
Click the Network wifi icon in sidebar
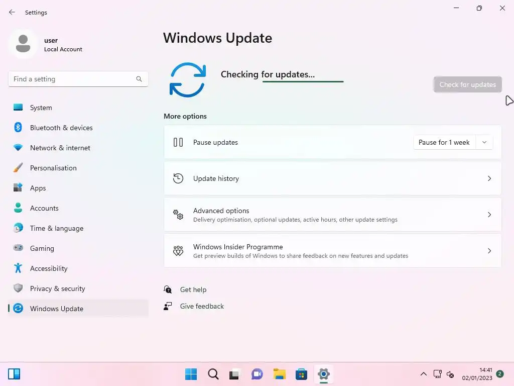(18, 148)
